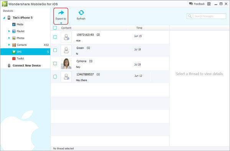Screen dimensions: 230x151
Task: Check the Cymone thread checkbox
Action: 55,63
